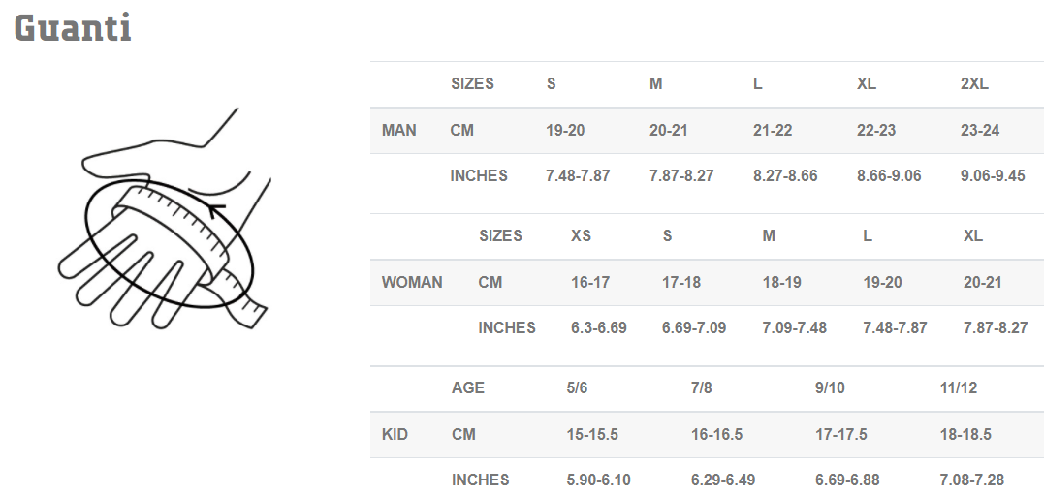Click the kid age 11/12 header
The image size is (1044, 496).
(959, 387)
